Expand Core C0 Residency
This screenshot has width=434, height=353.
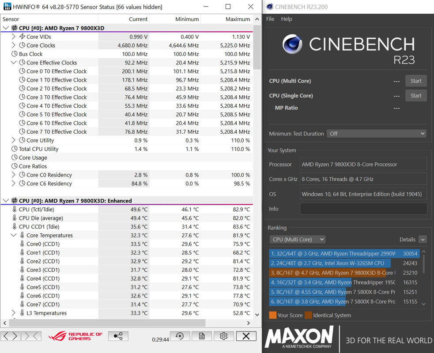pos(13,175)
